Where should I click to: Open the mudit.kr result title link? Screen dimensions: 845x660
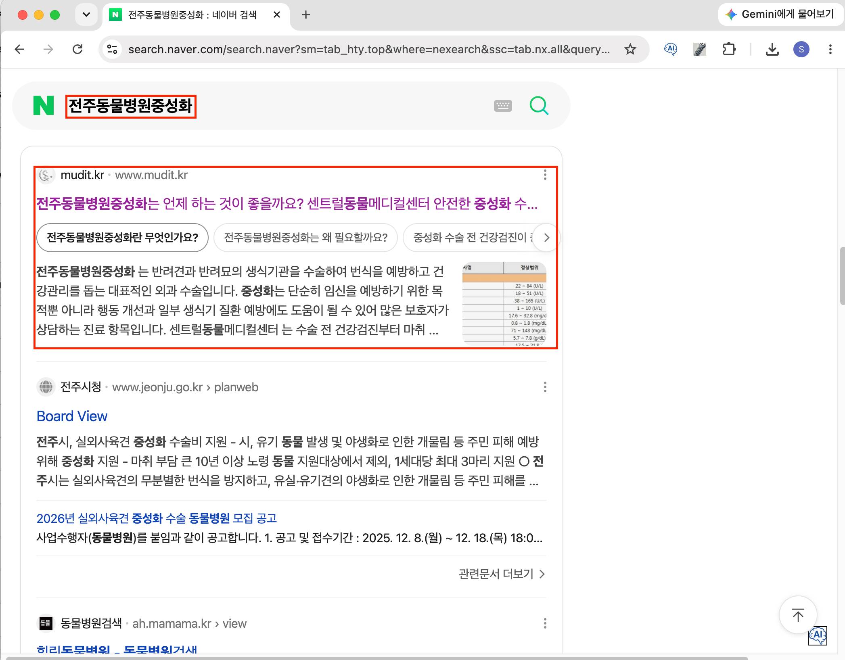(x=287, y=203)
